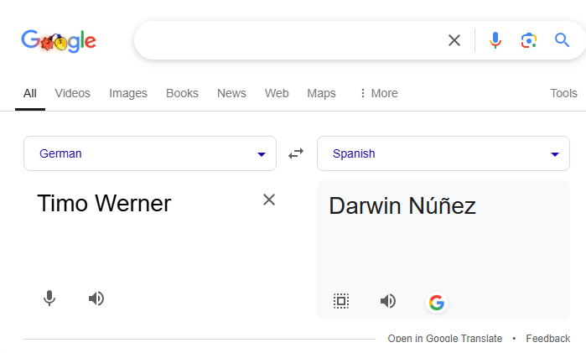Listen to the German source text
The height and width of the screenshot is (353, 586).
point(96,298)
